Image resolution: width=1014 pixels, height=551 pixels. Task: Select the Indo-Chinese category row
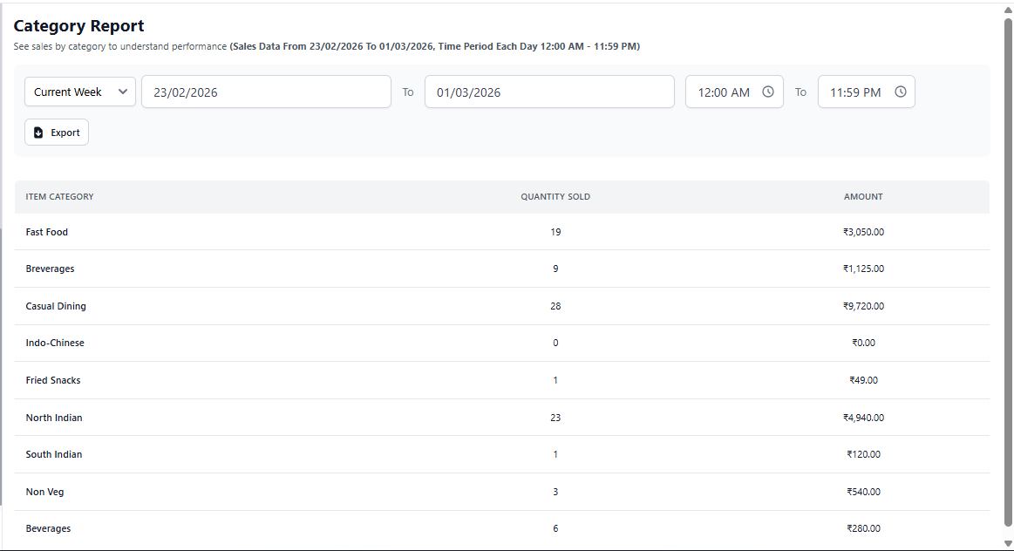click(x=55, y=343)
